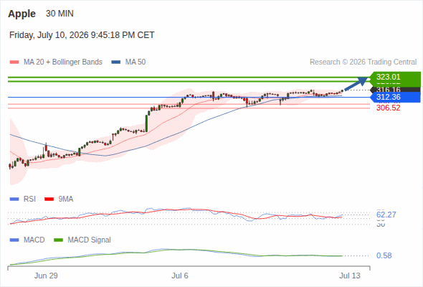Click the Jul 13 date axis marker
Viewport: 423px width, 287px height.
click(x=350, y=276)
